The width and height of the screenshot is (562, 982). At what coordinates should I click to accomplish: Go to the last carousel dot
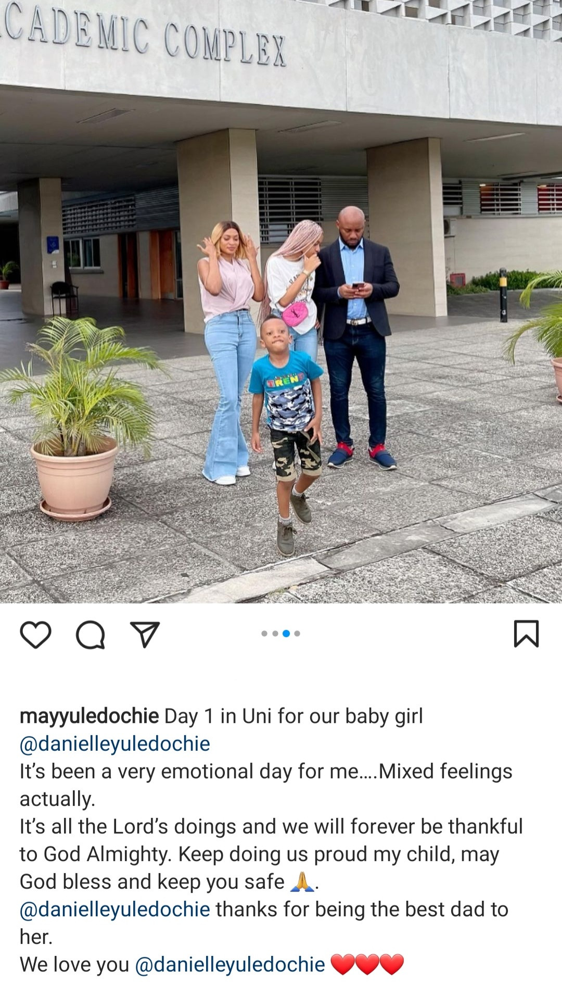click(x=297, y=634)
